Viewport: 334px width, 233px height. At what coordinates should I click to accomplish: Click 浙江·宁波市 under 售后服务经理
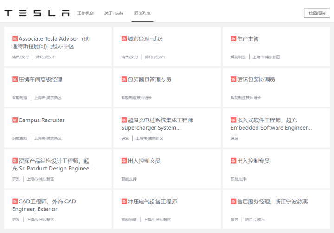click(x=255, y=220)
